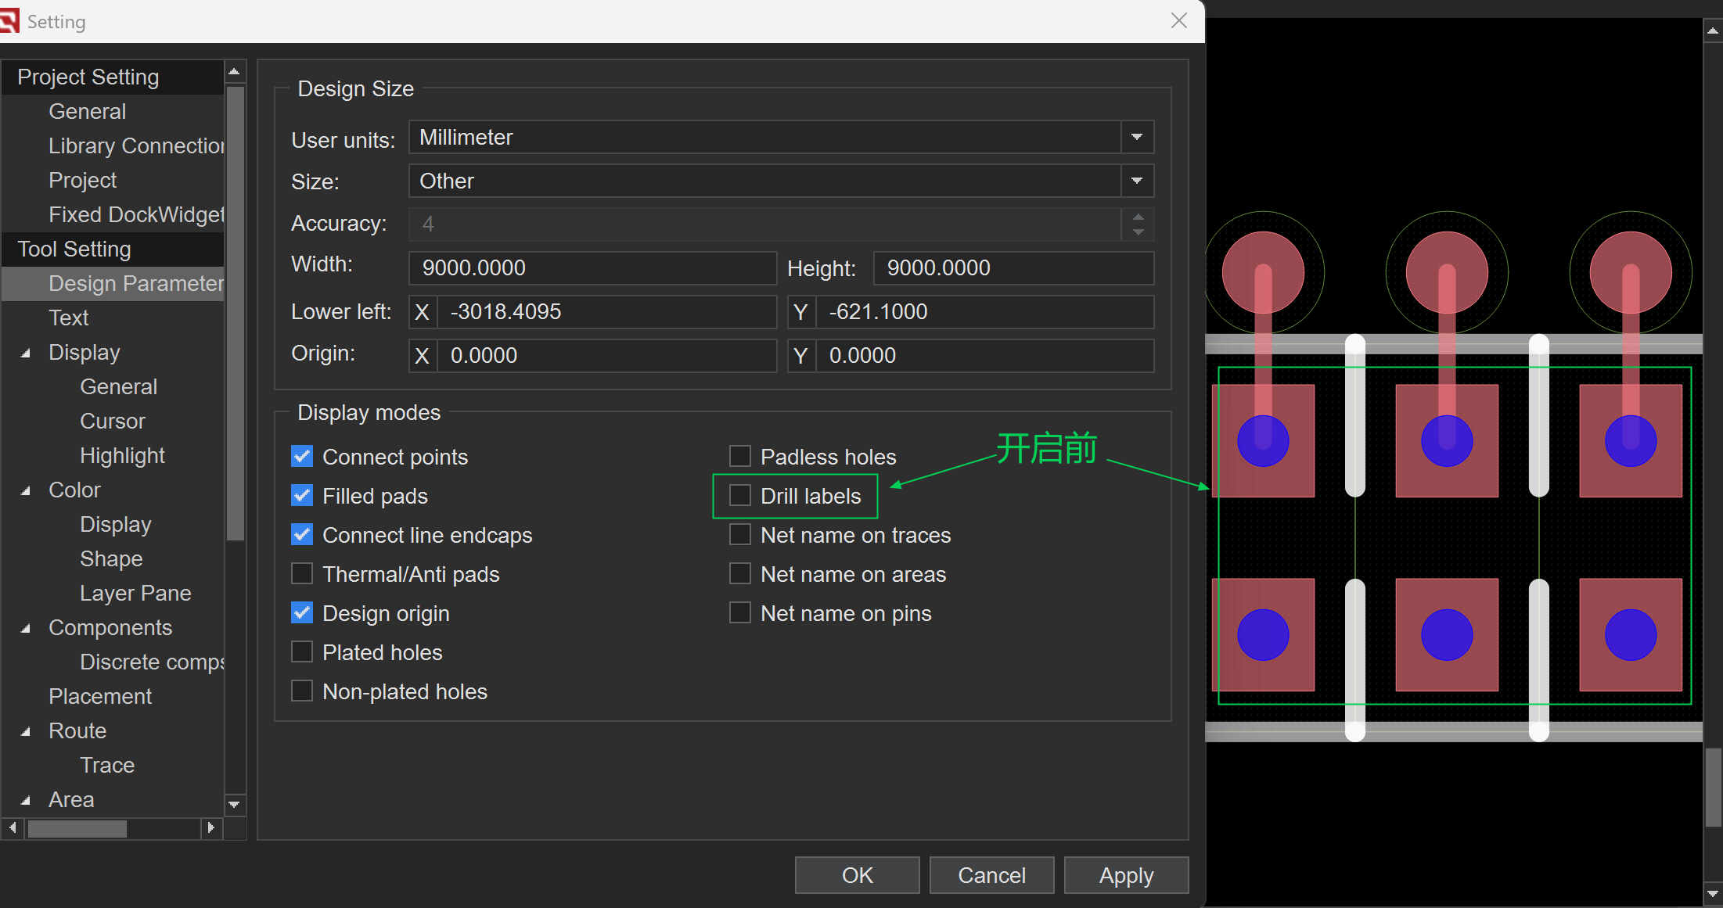The image size is (1723, 908).
Task: Click the Width input field
Action: [x=592, y=268]
